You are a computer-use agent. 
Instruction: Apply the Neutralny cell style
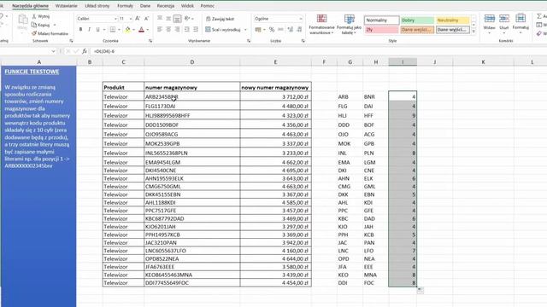point(452,20)
